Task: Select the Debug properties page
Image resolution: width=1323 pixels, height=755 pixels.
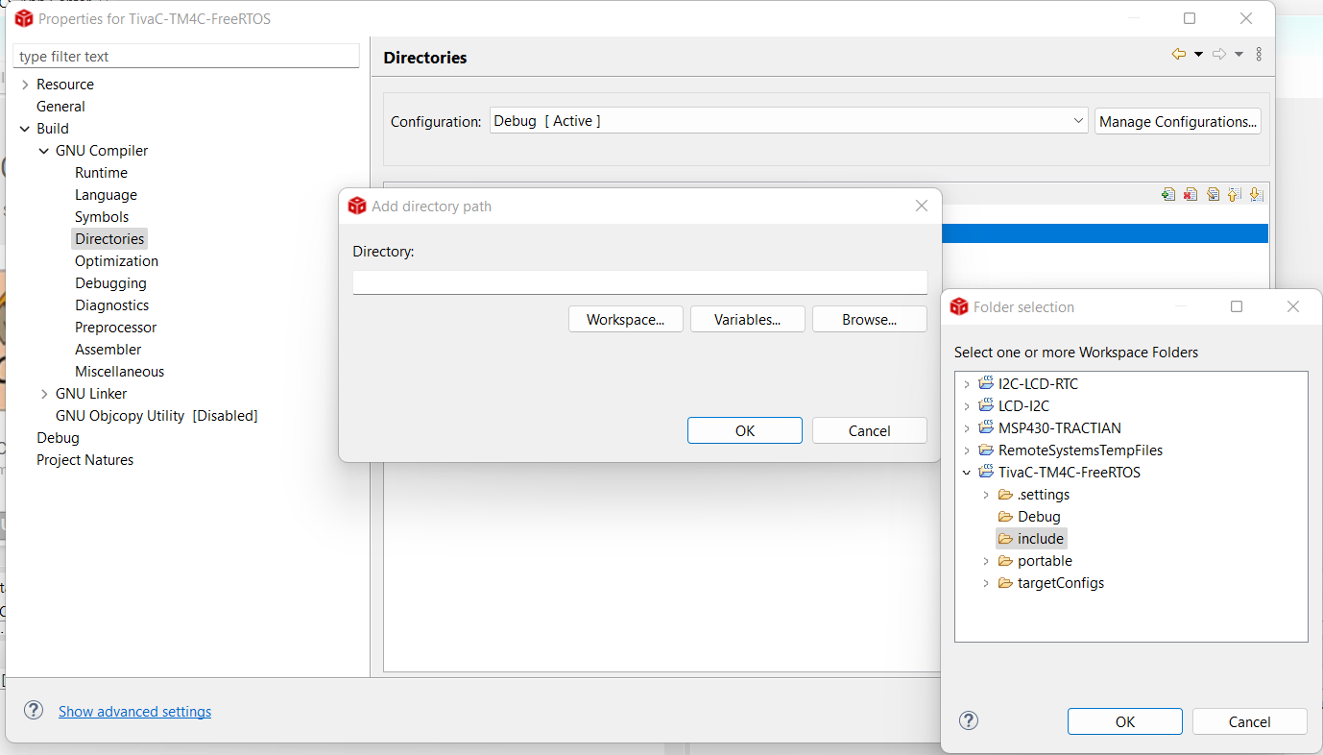Action: click(x=58, y=438)
